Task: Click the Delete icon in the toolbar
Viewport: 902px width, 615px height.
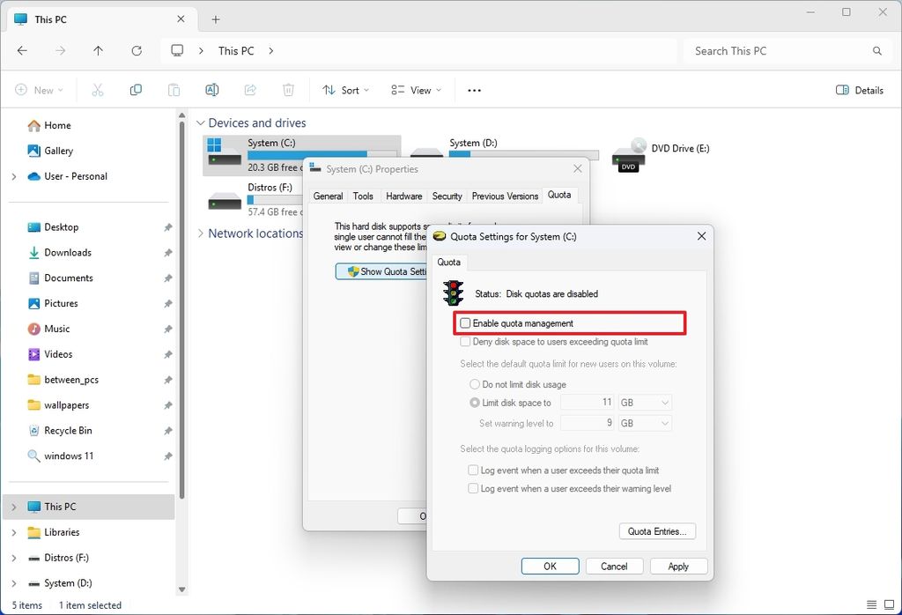Action: (287, 89)
